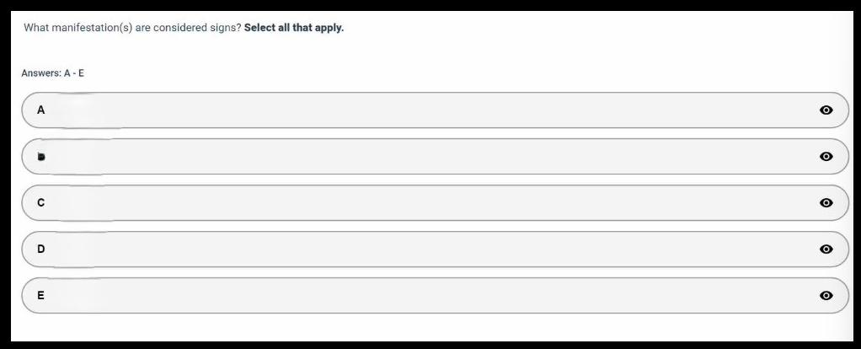
Task: Select answer option D row
Action: (421, 250)
